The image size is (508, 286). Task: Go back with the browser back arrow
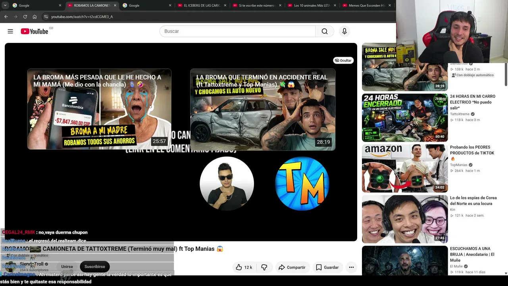6,17
